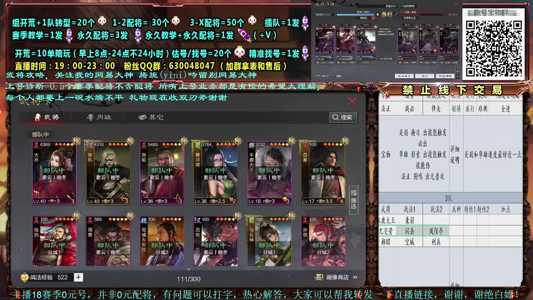Click the badge emblem on 吕蒙's card corner
Image resolution: width=533 pixels, height=300 pixels.
pyautogui.click(x=345, y=141)
